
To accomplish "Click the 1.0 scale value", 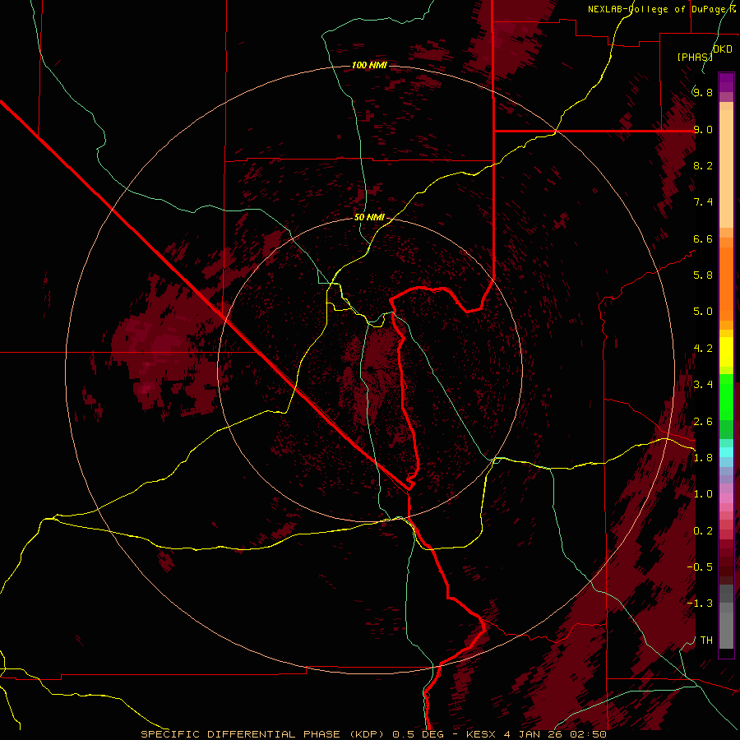I will (703, 494).
